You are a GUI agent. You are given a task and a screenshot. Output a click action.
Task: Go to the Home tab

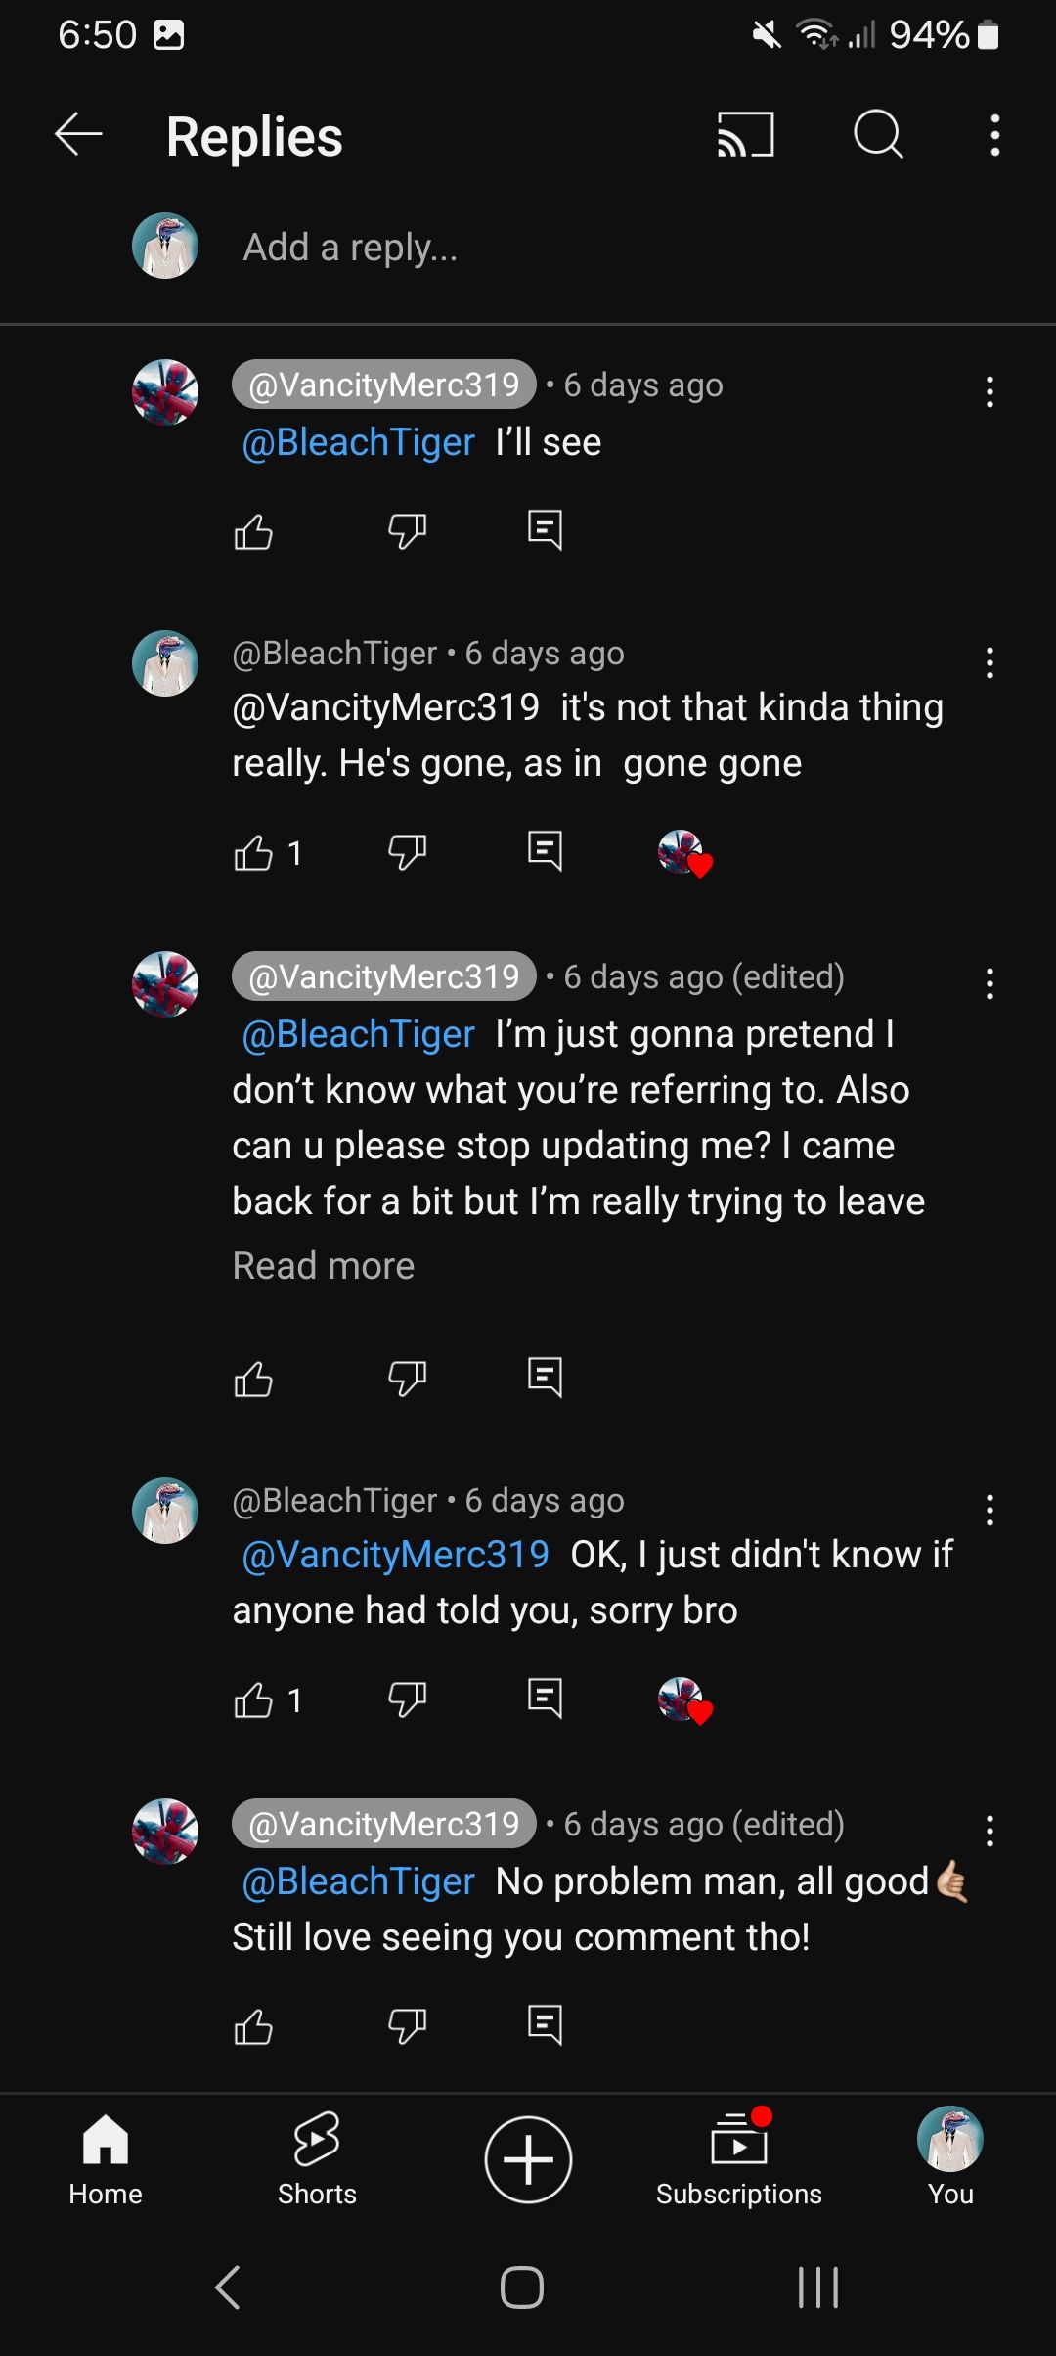pyautogui.click(x=106, y=2157)
